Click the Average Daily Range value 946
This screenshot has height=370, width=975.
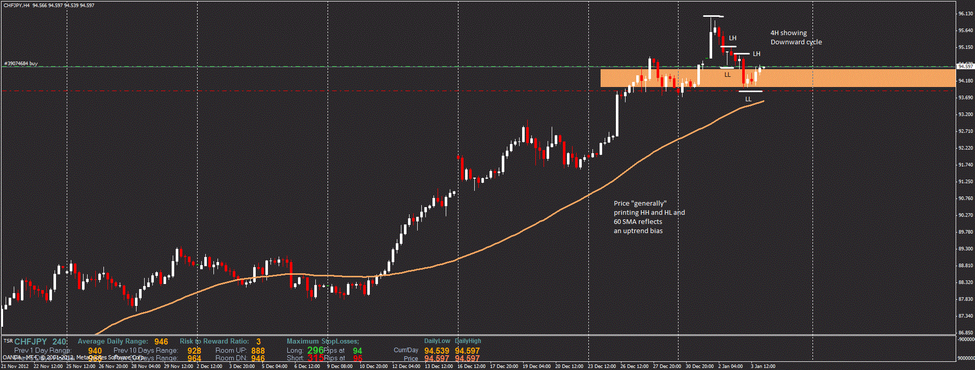coord(161,341)
